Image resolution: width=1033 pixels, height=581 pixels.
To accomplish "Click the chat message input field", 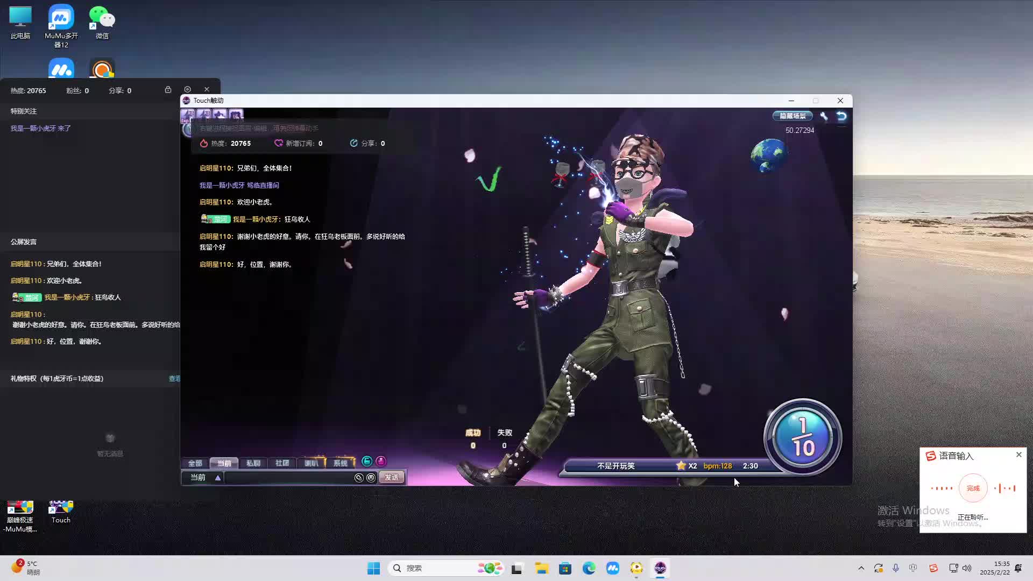I will click(x=288, y=478).
